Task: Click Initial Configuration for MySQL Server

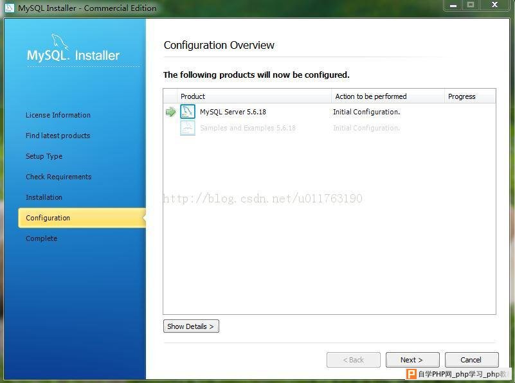Action: [366, 112]
